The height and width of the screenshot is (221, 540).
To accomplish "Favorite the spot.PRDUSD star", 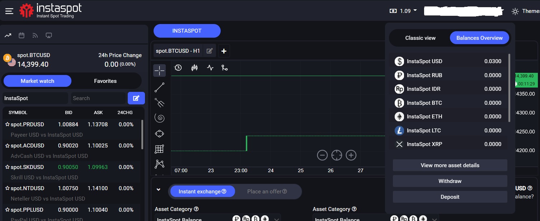I will click(7, 124).
